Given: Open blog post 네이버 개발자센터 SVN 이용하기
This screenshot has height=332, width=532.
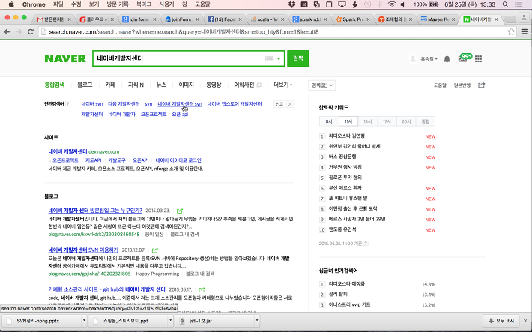Looking at the screenshot, I should point(83,250).
